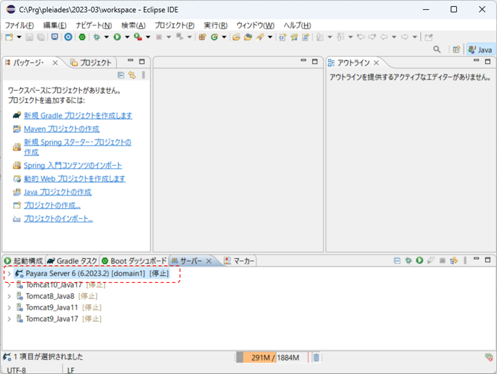This screenshot has width=497, height=374.
Task: Switch to the プロジェクト tab
Action: [x=91, y=63]
